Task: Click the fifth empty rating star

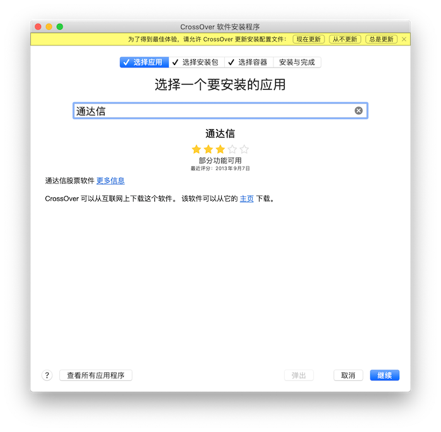Action: [244, 149]
